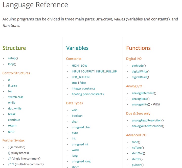
Task: Click the char data type link
Action: (x=75, y=122)
